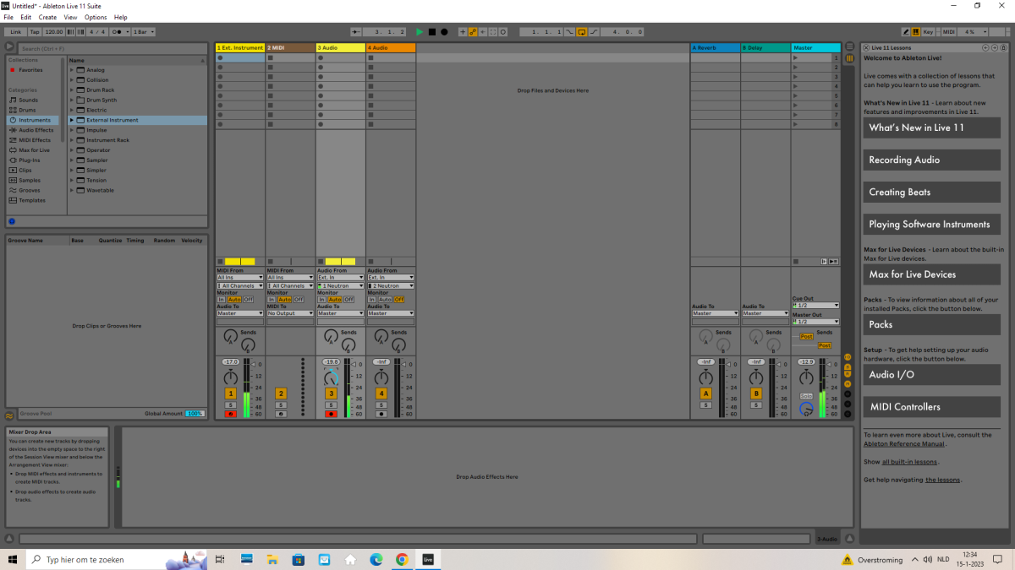This screenshot has width=1015, height=570.
Task: Toggle the MIDI map mode switch
Action: pos(949,31)
